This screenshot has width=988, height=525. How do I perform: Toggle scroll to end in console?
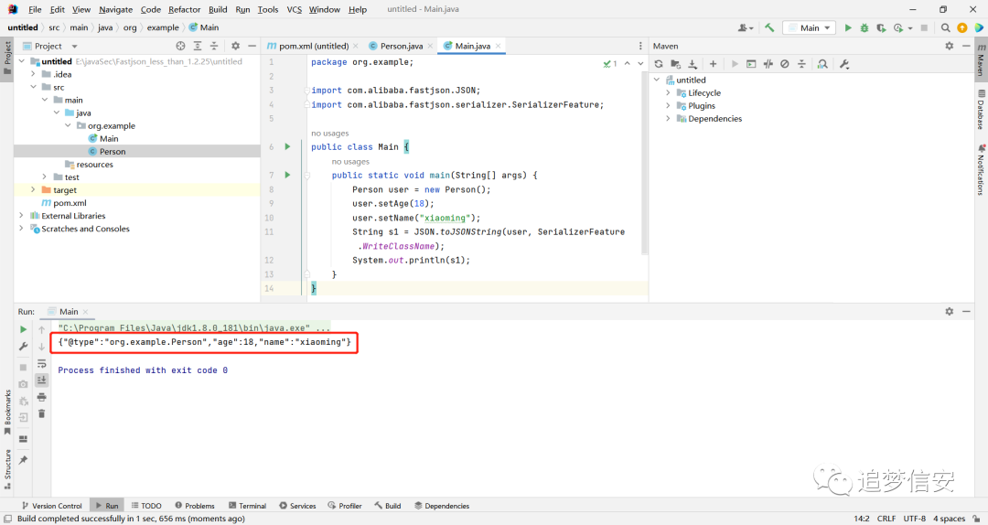point(41,380)
